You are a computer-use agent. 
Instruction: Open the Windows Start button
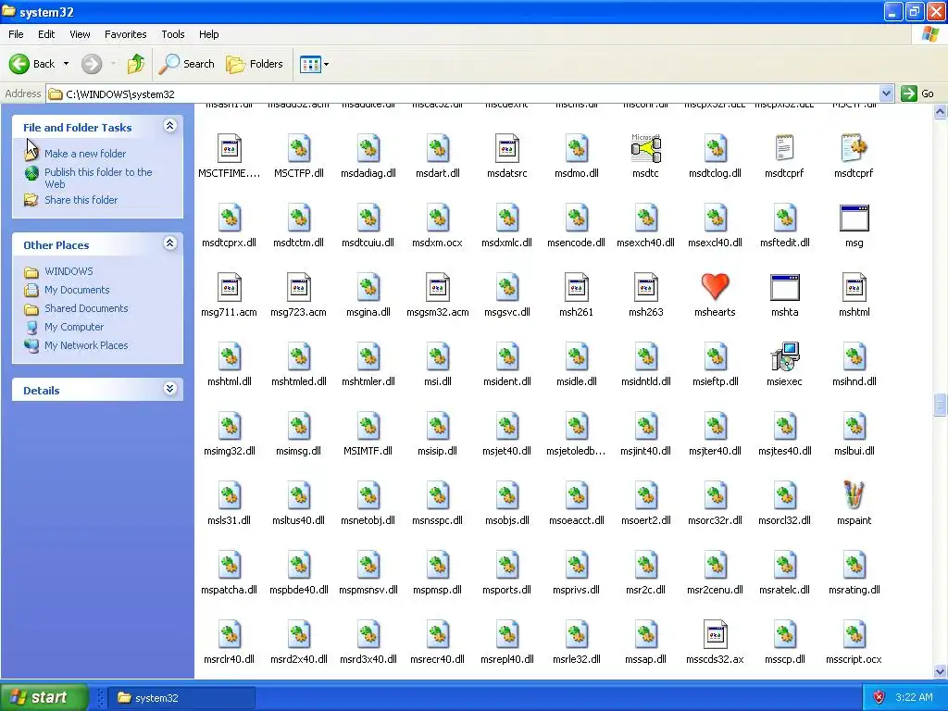pos(44,697)
